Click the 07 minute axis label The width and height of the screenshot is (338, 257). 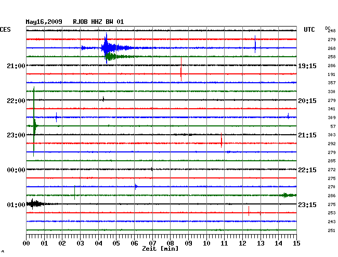click(x=152, y=243)
